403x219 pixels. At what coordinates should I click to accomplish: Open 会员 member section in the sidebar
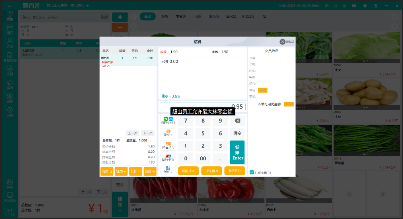10,43
